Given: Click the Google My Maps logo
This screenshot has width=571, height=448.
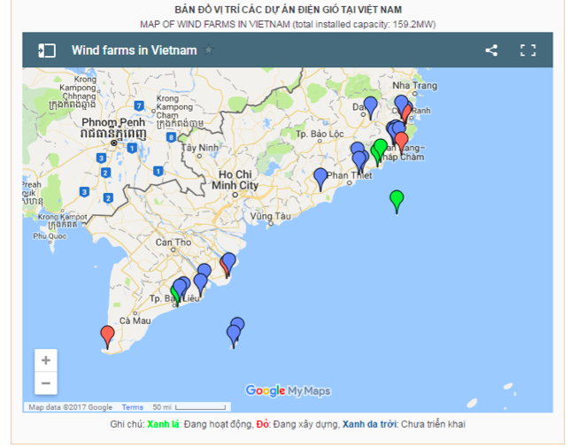Looking at the screenshot, I should tap(288, 390).
